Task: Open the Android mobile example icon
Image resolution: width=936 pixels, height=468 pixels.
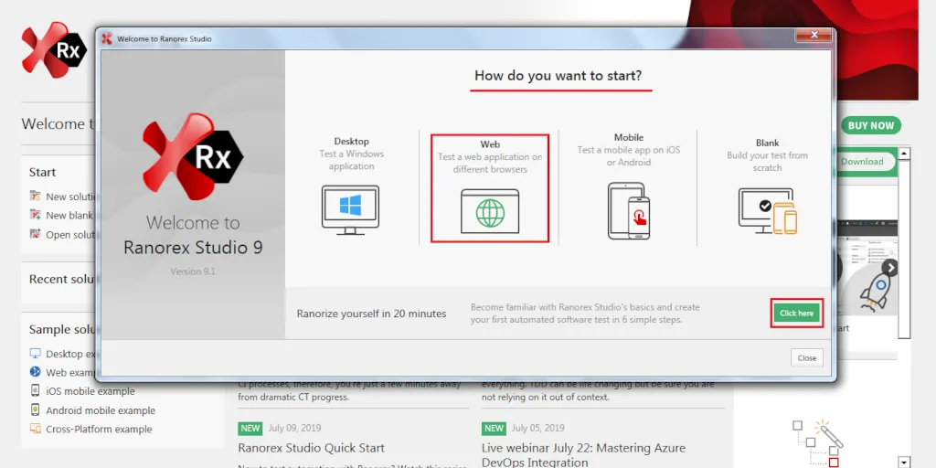Action: [x=36, y=410]
